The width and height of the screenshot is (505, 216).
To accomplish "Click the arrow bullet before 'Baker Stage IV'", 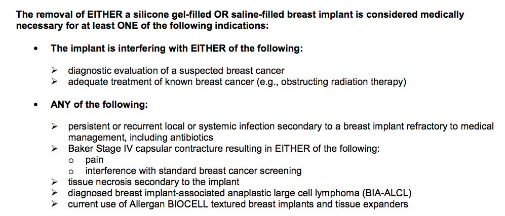I will [x=54, y=149].
